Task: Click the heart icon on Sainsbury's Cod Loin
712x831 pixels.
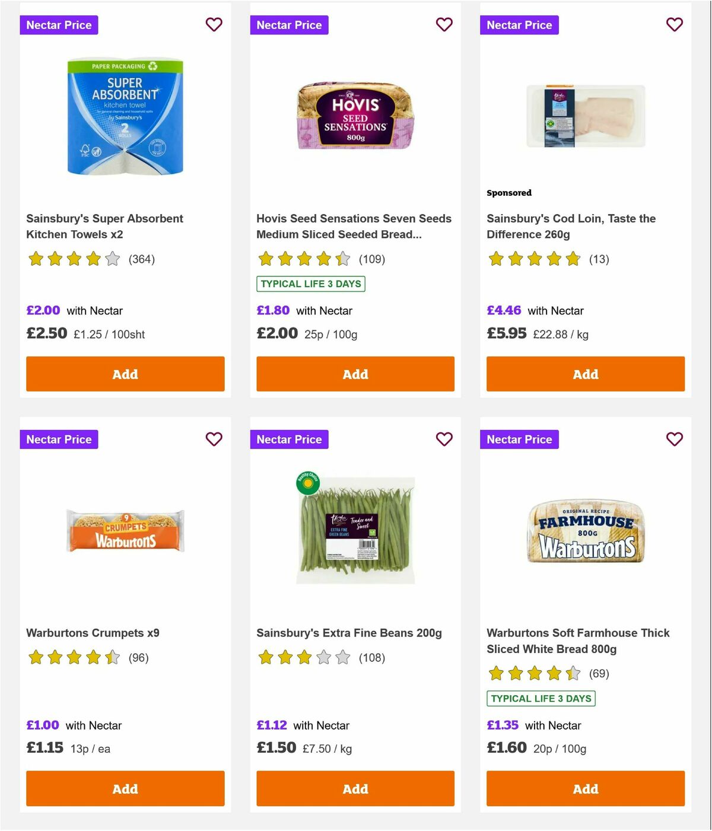Action: pyautogui.click(x=674, y=25)
